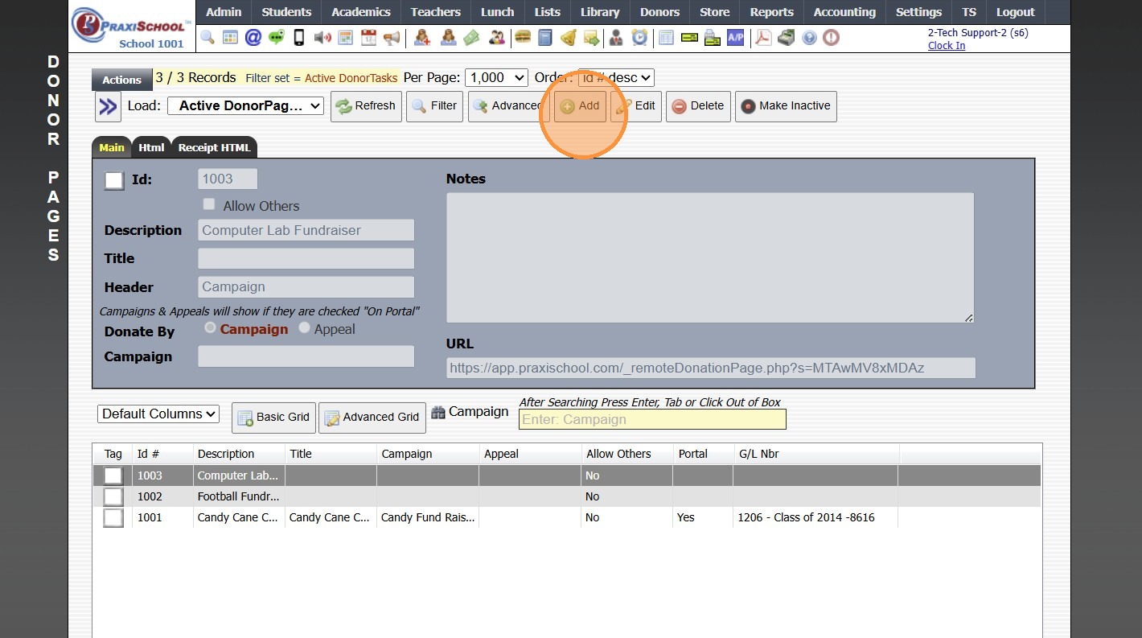This screenshot has width=1142, height=638.
Task: Tick the checkbox next to Id field
Action: click(x=114, y=180)
